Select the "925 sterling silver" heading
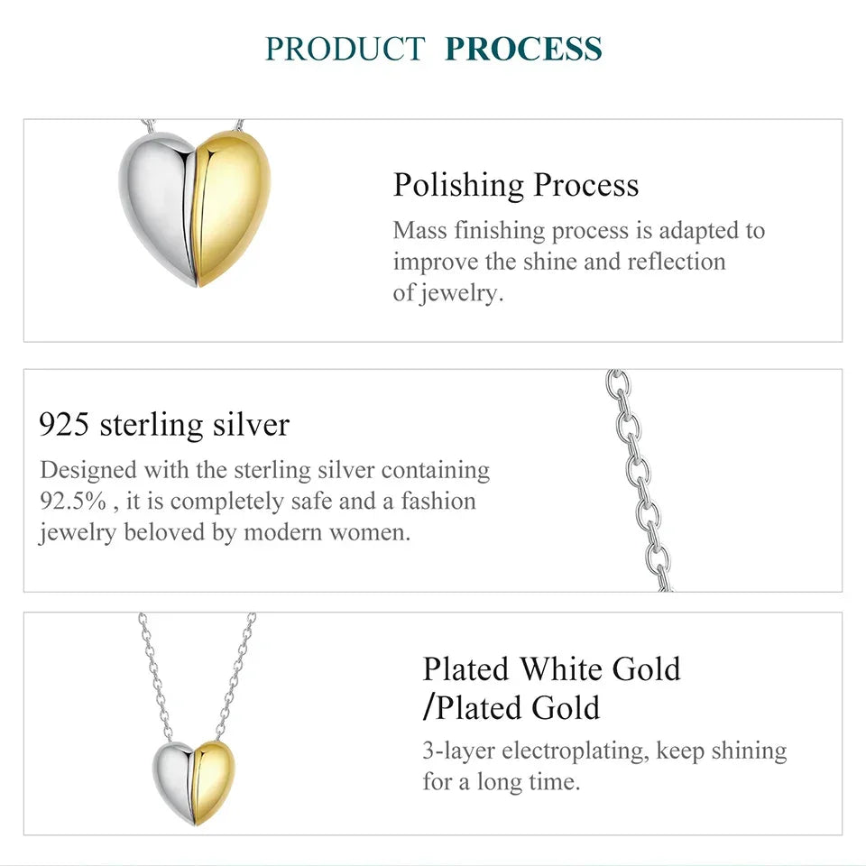866x866 pixels. point(164,424)
